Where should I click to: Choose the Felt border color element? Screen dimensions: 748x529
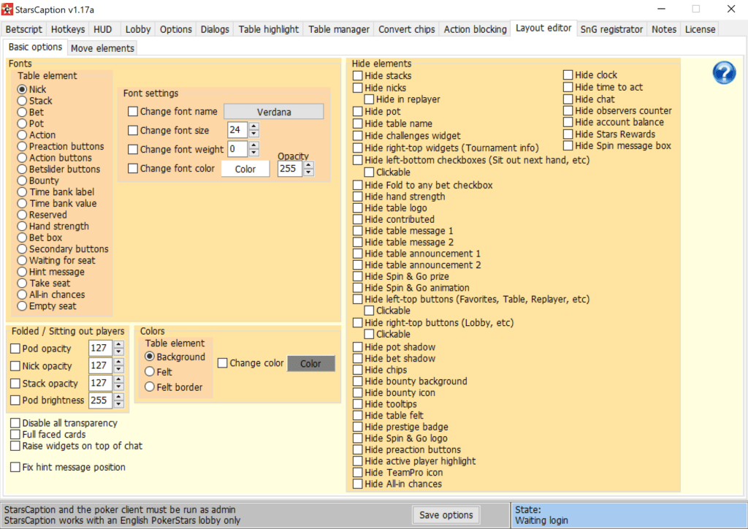[x=150, y=387]
